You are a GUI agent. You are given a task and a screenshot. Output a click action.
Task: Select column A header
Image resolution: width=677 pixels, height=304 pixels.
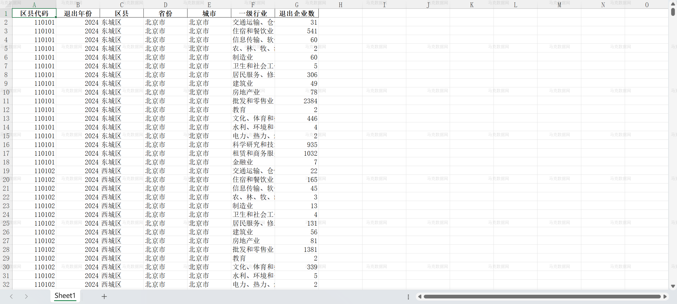(x=34, y=4)
